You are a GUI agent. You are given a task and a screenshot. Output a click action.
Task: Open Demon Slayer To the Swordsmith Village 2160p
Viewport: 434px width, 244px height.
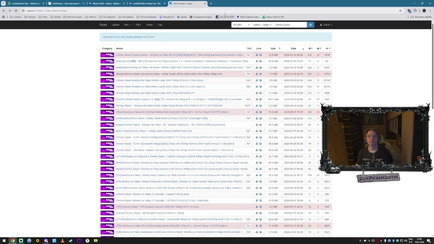[x=175, y=144]
